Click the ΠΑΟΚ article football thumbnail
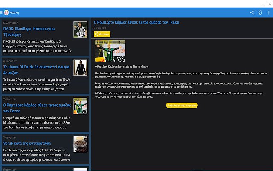Viewport: 273px width, 171px height. tap(81, 29)
